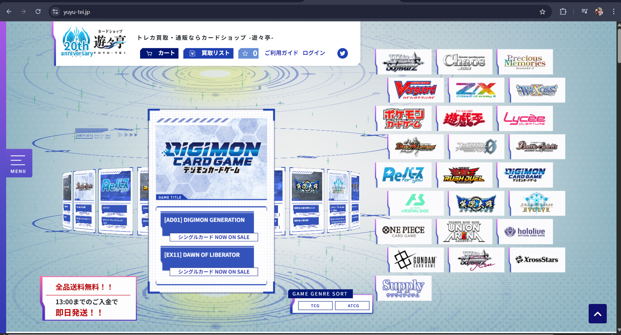Click the カート cart button
This screenshot has width=621, height=335.
159,53
